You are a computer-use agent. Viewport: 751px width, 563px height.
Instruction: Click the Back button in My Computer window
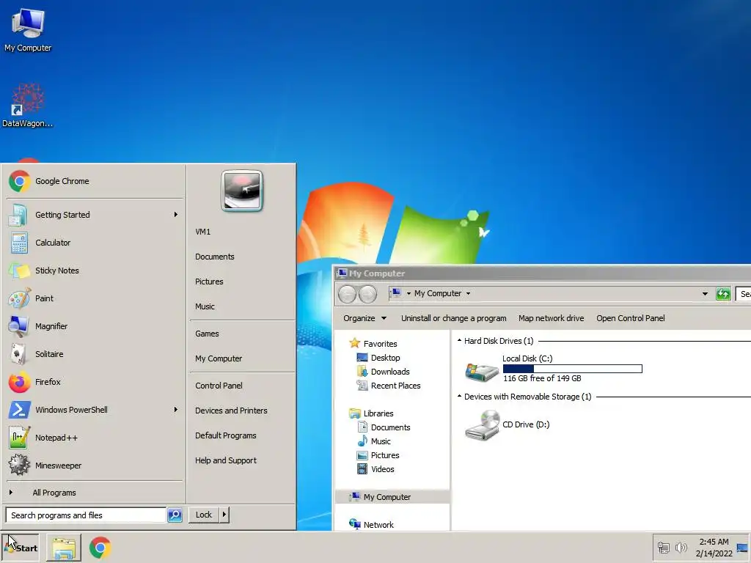pyautogui.click(x=347, y=294)
